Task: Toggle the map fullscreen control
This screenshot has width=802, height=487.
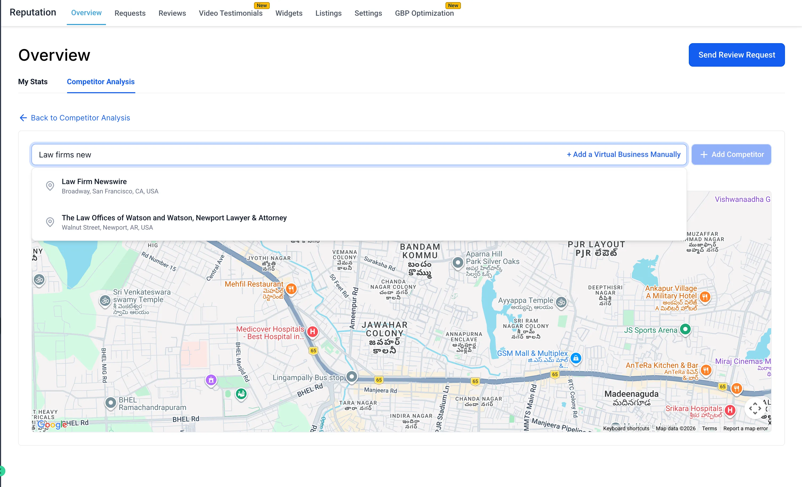Action: pos(755,408)
